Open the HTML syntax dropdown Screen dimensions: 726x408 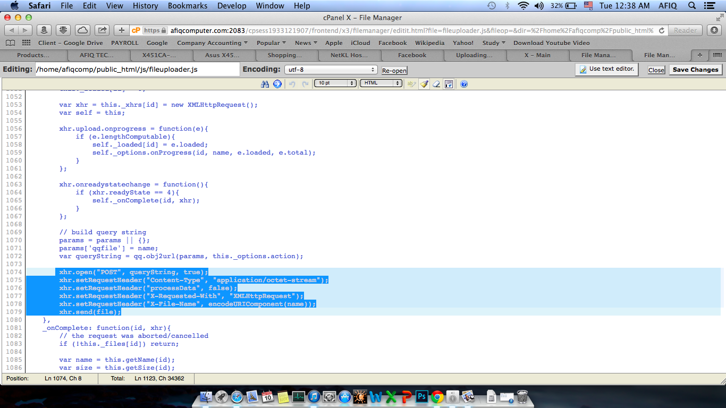[381, 83]
